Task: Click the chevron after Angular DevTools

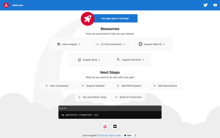Action: [143, 60]
